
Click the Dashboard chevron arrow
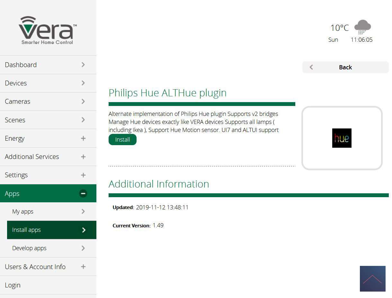click(x=83, y=65)
